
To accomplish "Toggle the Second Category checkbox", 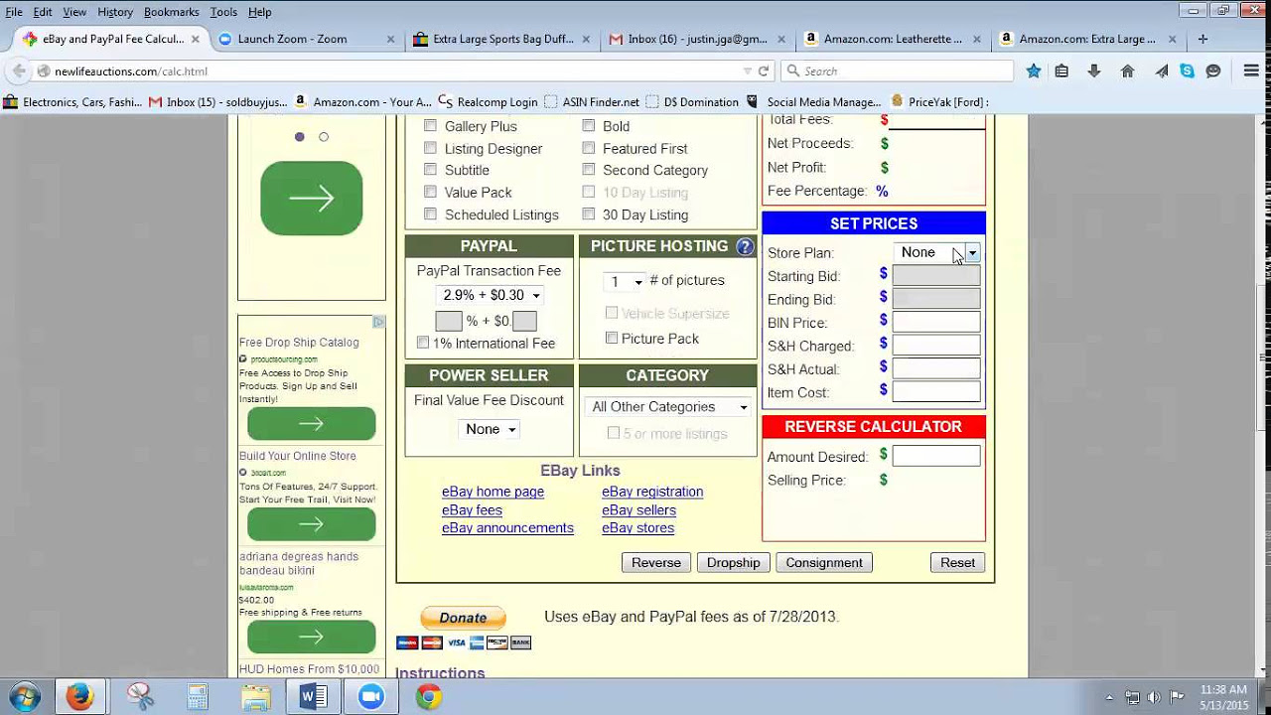I will point(589,169).
